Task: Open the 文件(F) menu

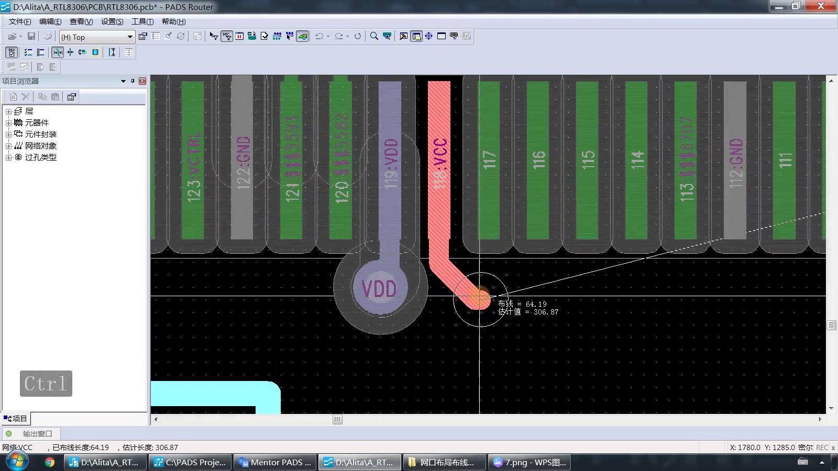Action: click(20, 21)
